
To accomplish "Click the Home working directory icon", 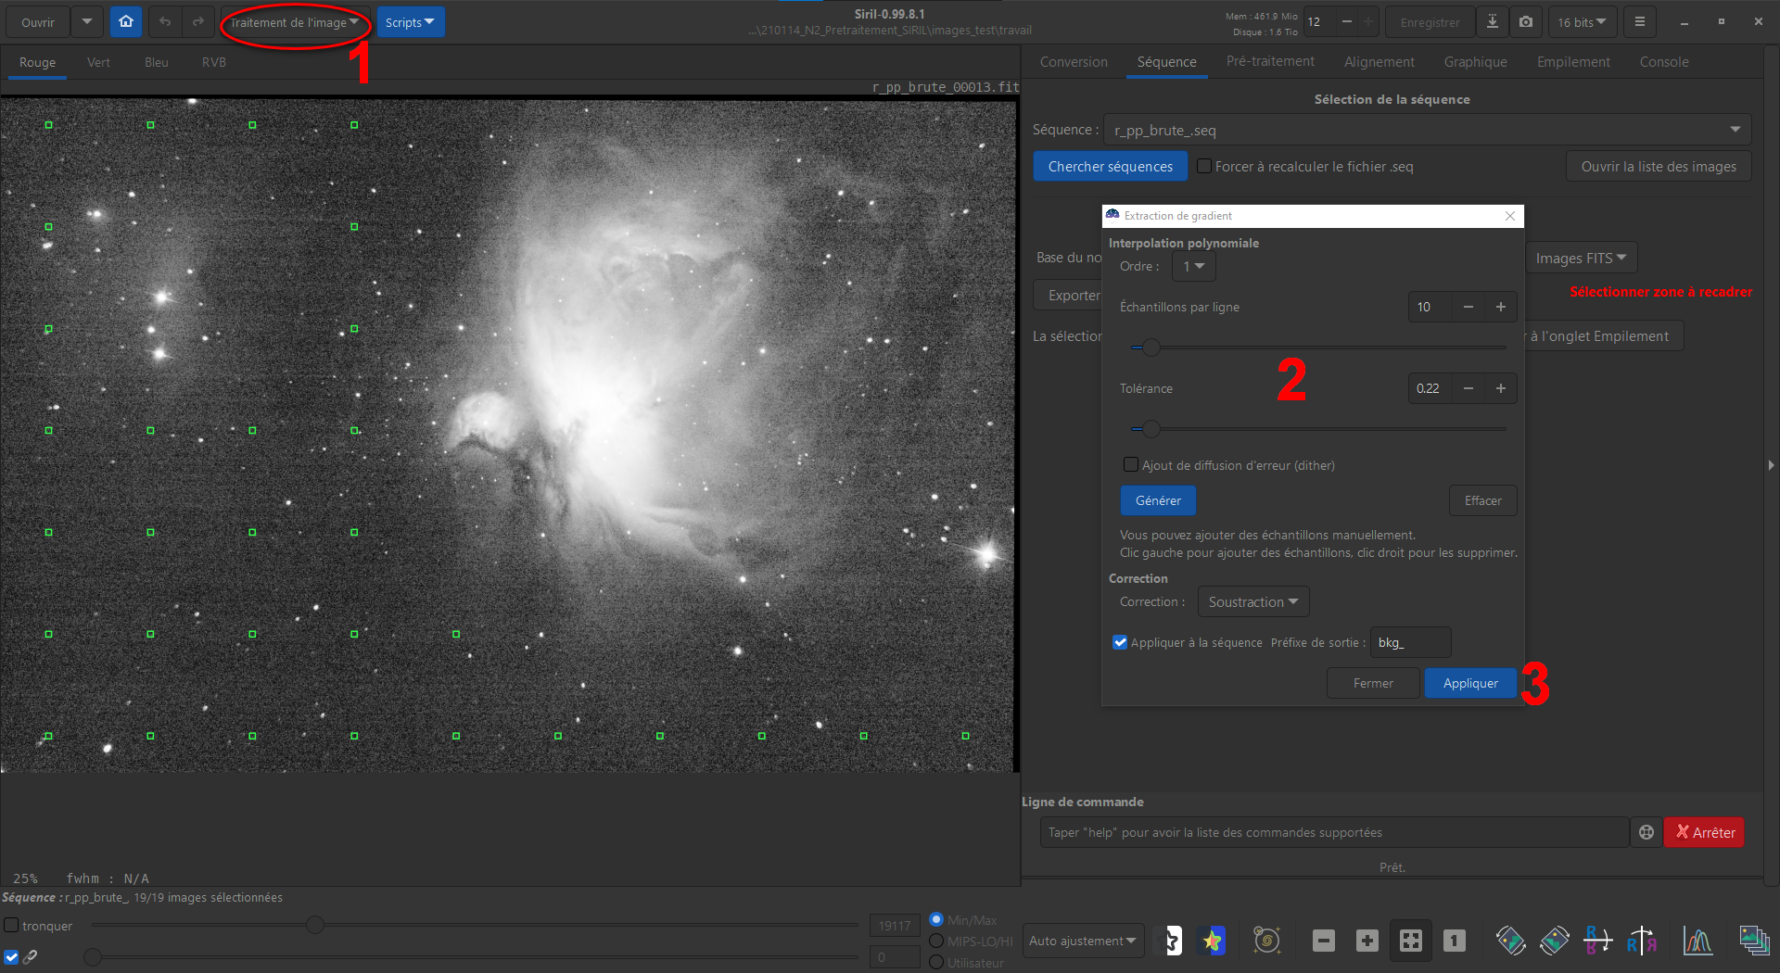I will 126,22.
